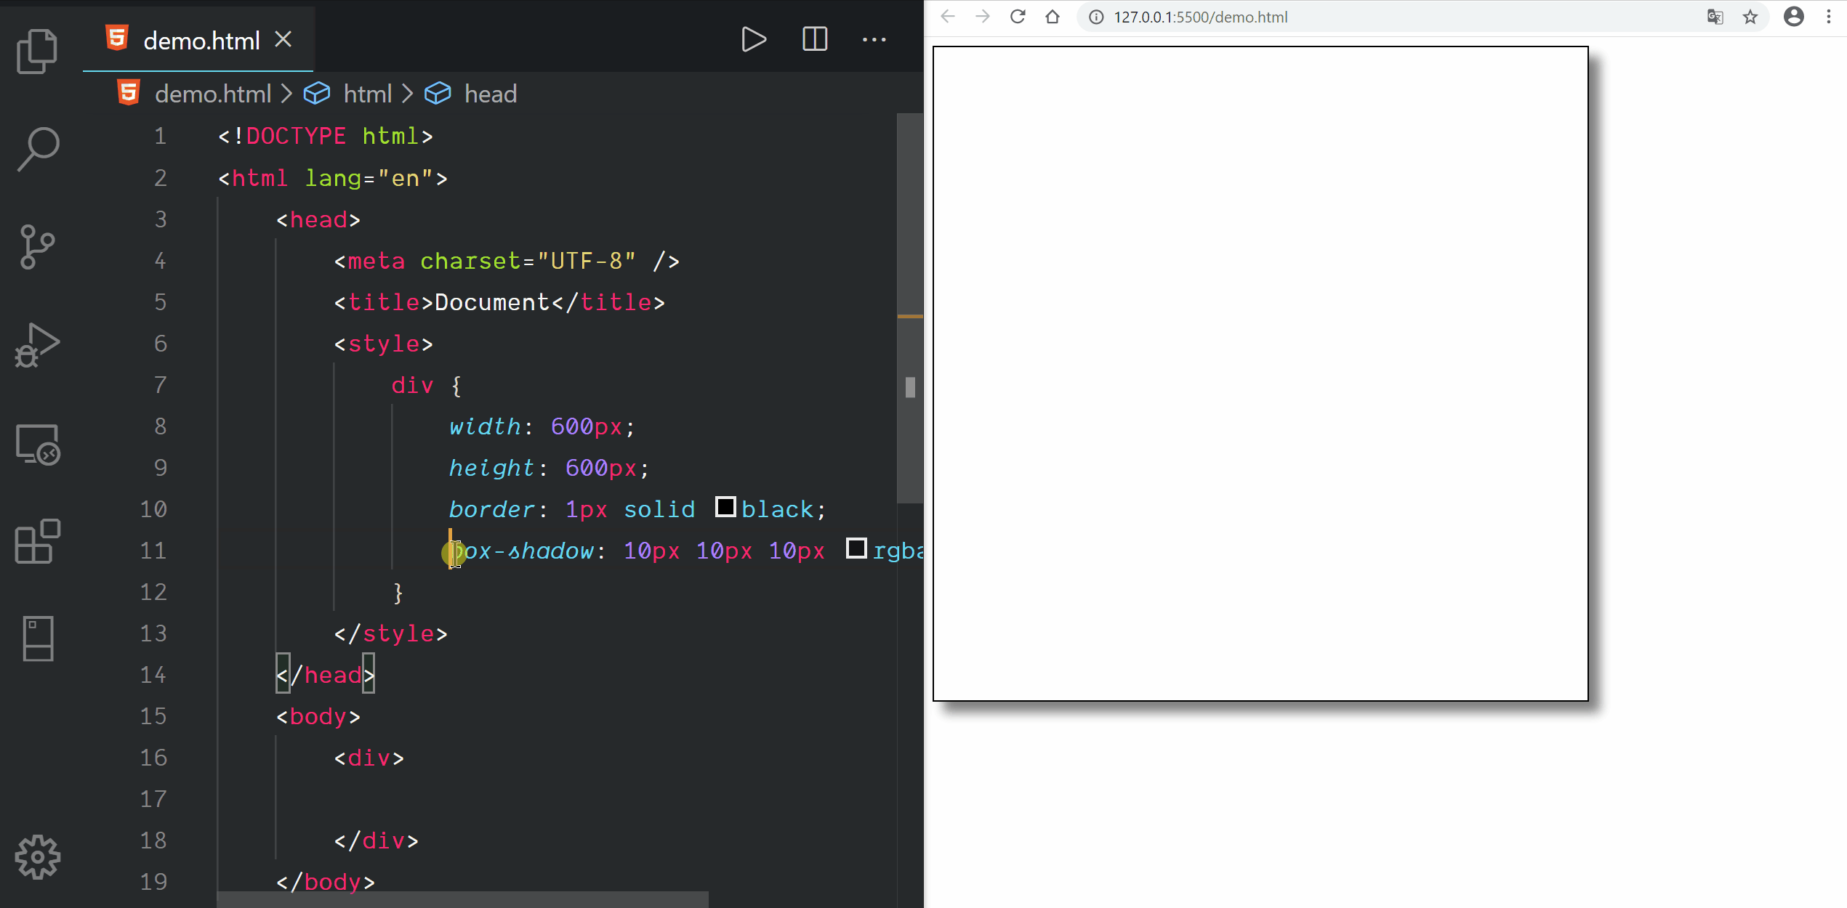Close the demo.html editor tab
The width and height of the screenshot is (1847, 908).
click(x=283, y=39)
